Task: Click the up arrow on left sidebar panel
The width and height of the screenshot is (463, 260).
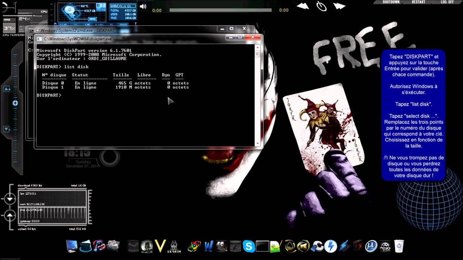Action: 7,89
